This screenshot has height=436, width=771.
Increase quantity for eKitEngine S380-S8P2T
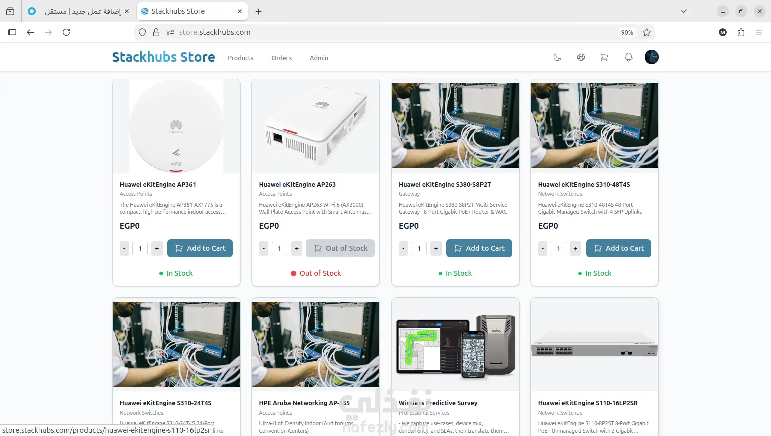[436, 248]
